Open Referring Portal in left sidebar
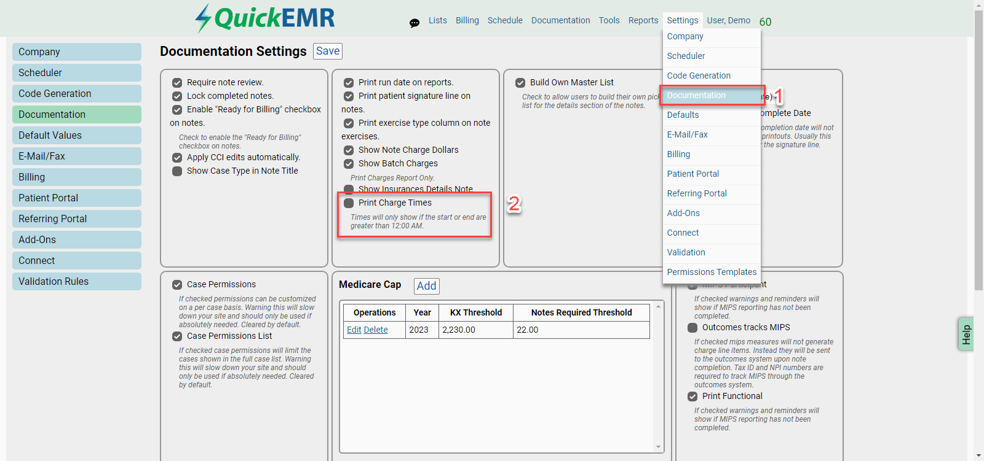The height and width of the screenshot is (461, 984). pyautogui.click(x=77, y=219)
